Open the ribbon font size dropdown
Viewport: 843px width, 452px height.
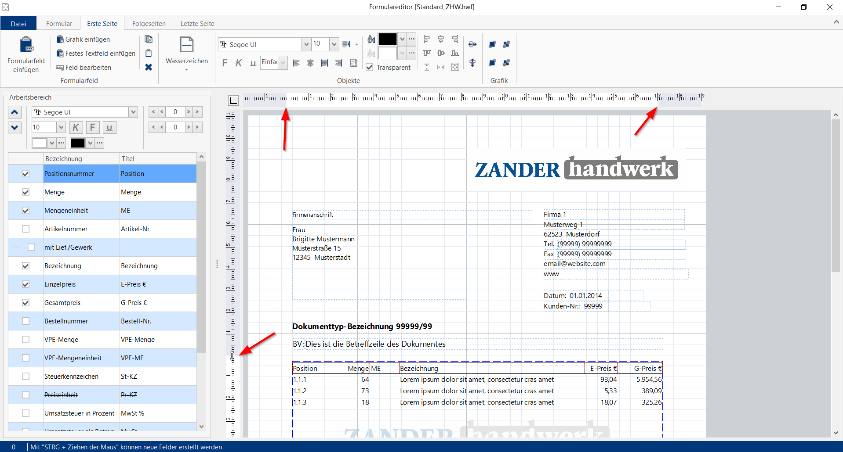pos(334,44)
